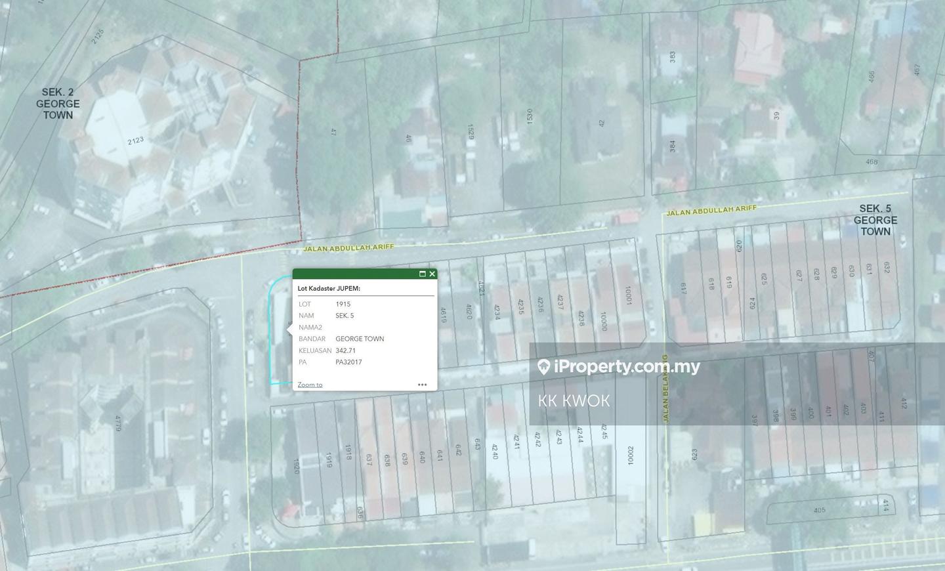Select lot 2123 building parcel
Screen dimensions: 945x571
pyautogui.click(x=135, y=140)
